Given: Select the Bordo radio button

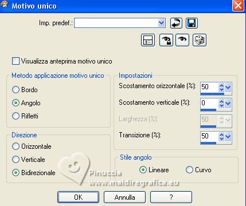Looking at the screenshot, I should [x=15, y=89].
